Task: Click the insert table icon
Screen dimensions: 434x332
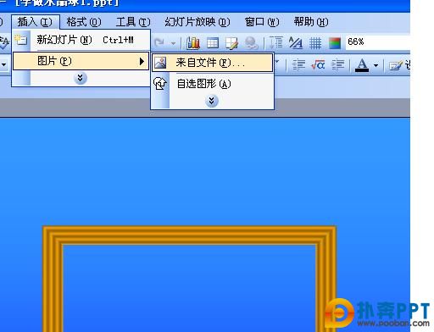Action: click(x=213, y=43)
